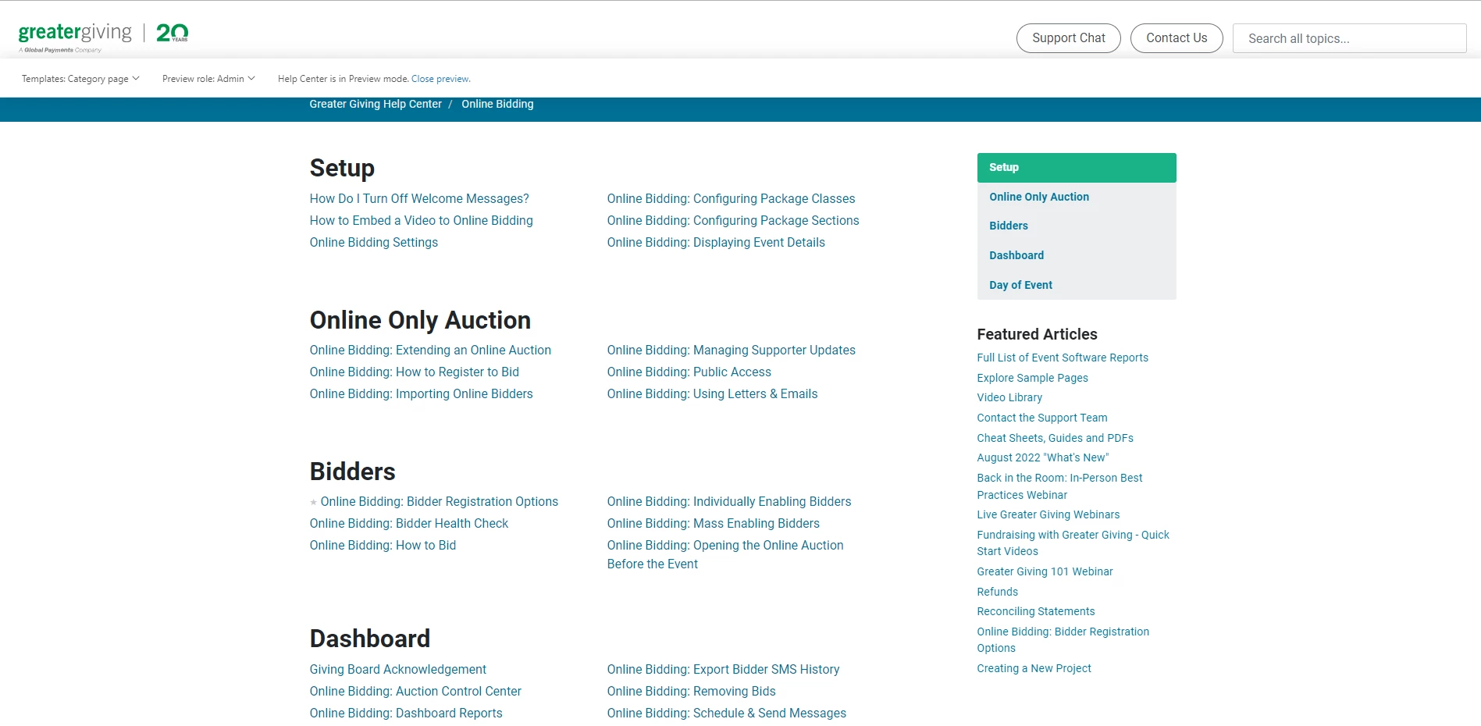The width and height of the screenshot is (1481, 726).
Task: Click the Greater Giving logo
Action: coord(103,37)
